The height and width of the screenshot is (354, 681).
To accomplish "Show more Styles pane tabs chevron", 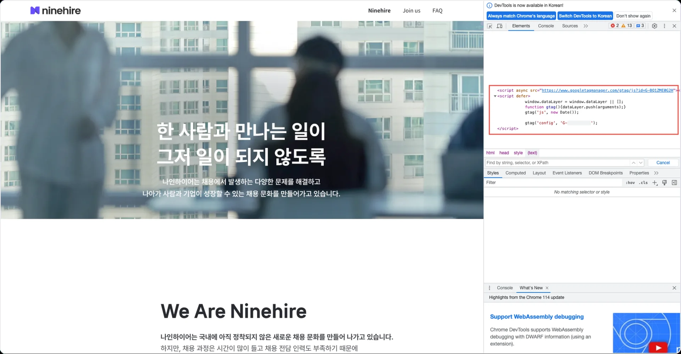I will 656,173.
